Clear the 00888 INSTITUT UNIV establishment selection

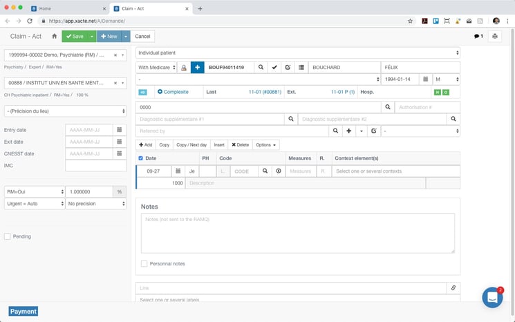click(x=115, y=83)
